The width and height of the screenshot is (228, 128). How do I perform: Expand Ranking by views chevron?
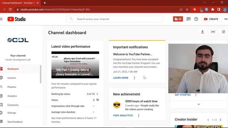[97, 94]
